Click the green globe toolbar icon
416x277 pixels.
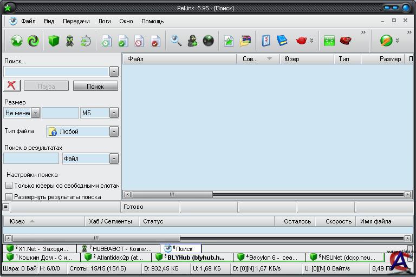(16, 41)
